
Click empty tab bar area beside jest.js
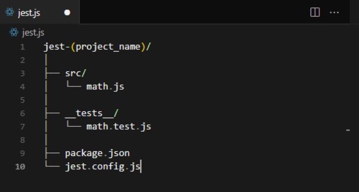[192, 12]
